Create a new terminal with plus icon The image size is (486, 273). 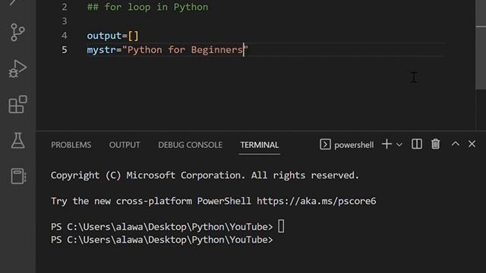click(387, 144)
